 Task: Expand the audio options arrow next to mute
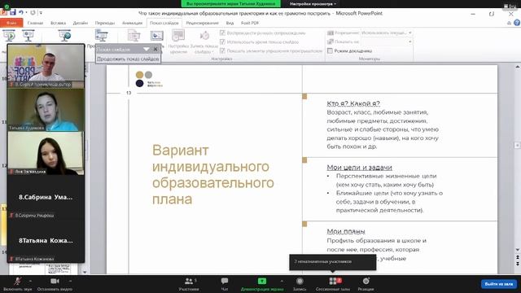point(30,281)
